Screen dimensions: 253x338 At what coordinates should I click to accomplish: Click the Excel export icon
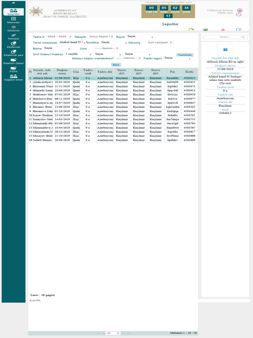tap(205, 30)
